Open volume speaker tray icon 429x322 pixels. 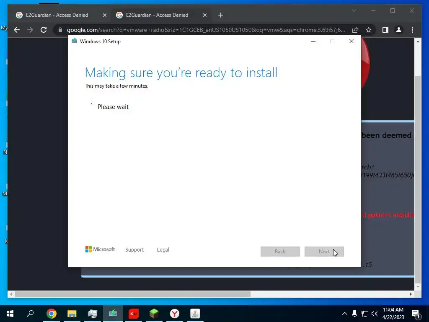(x=375, y=314)
